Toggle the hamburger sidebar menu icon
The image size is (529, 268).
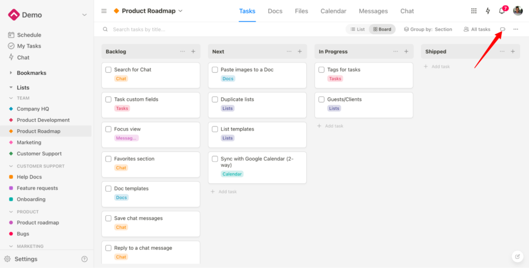point(104,11)
